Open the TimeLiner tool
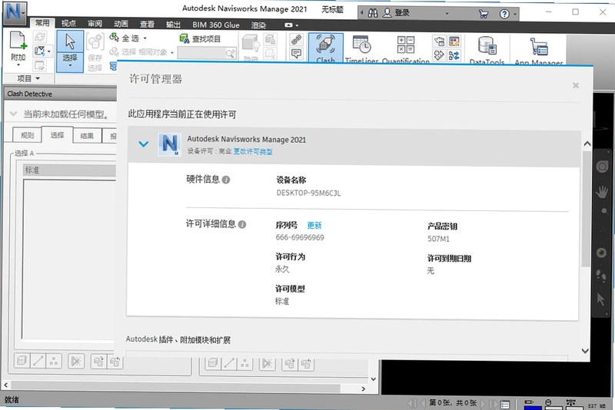 361,48
